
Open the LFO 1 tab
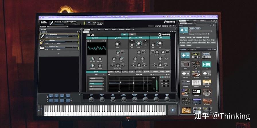pyautogui.click(x=118, y=72)
